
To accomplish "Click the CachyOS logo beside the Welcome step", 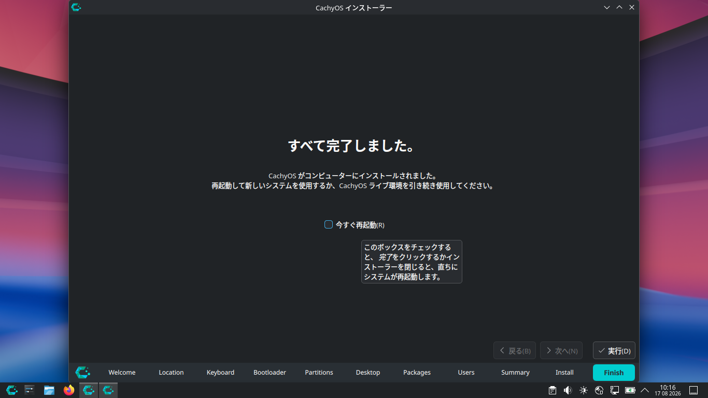I will point(83,372).
